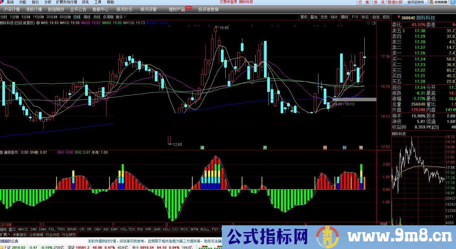The image size is (456, 249).
Task: Click the 减 event marker on chart
Action: coord(202,147)
